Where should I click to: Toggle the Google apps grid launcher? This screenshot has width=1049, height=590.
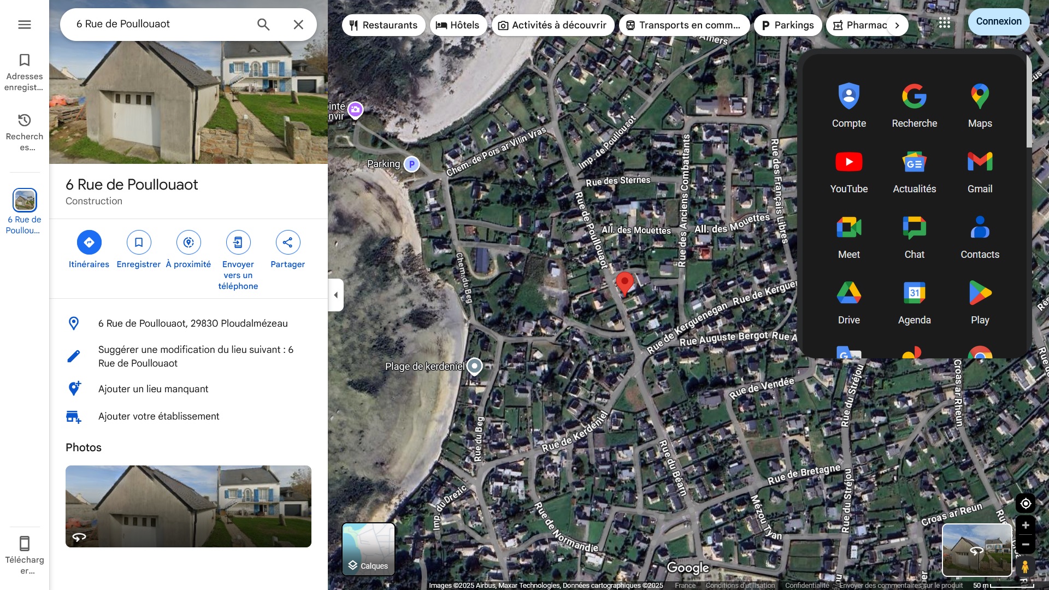tap(945, 23)
